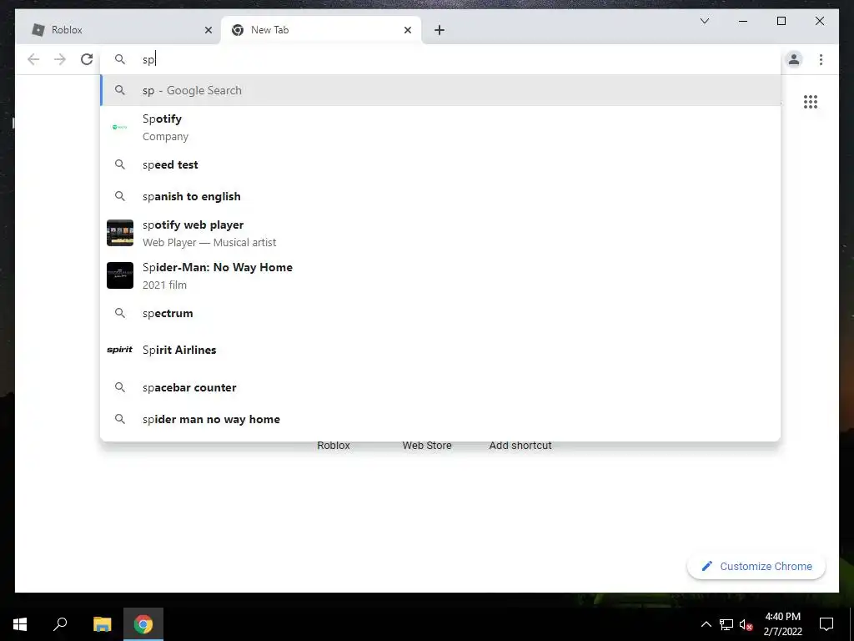
Task: Open the Chrome profile avatar
Action: point(794,59)
